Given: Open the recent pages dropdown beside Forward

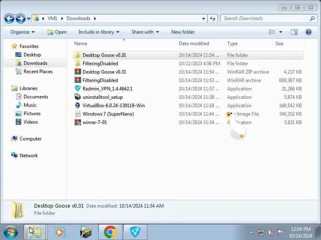Looking at the screenshot, I should tap(28, 19).
